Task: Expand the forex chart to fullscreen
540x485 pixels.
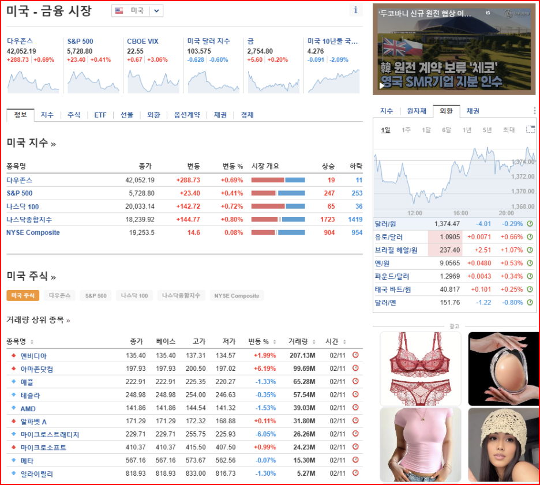Action: click(531, 129)
